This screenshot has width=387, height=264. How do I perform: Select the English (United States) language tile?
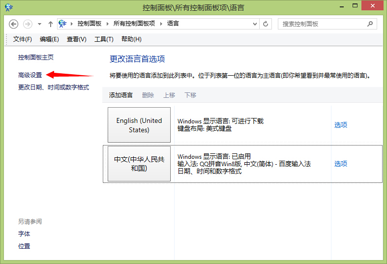point(139,125)
